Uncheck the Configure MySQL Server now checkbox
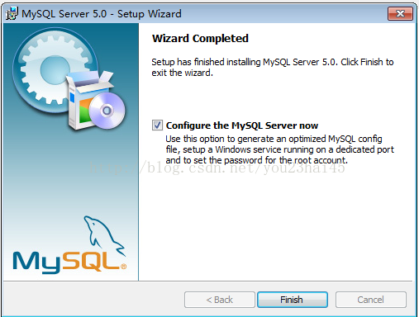The image size is (419, 317). click(157, 125)
